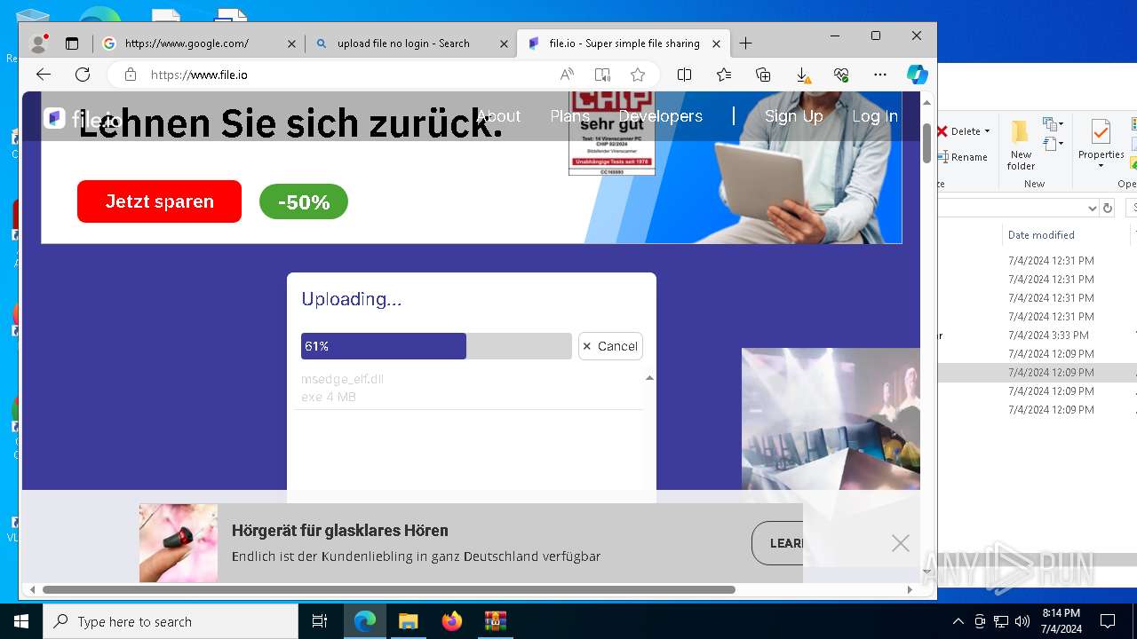The image size is (1137, 639).
Task: Select the row dated 7/4/2024 3:33 PM
Action: pyautogui.click(x=1038, y=335)
